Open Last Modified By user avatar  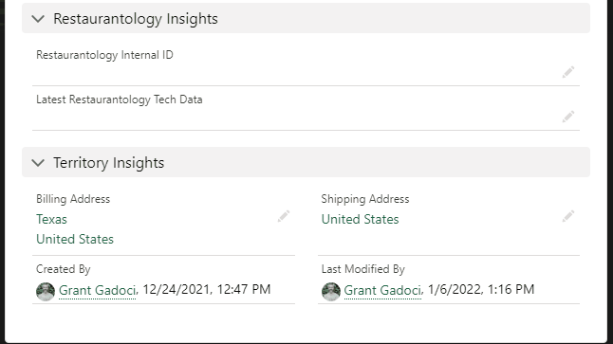(331, 291)
